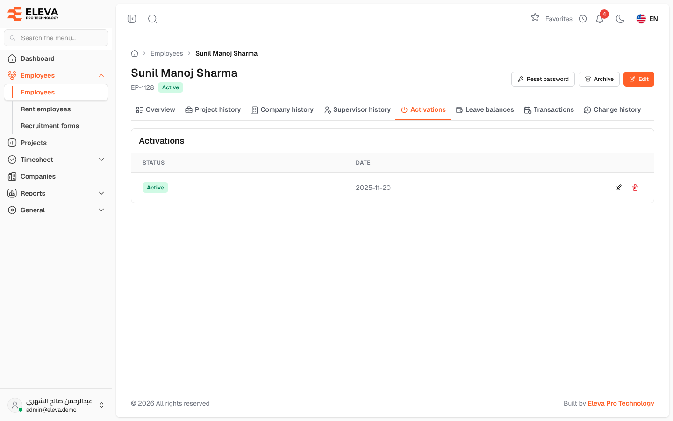The width and height of the screenshot is (673, 421).
Task: Edit the Active activation row
Action: click(x=618, y=188)
